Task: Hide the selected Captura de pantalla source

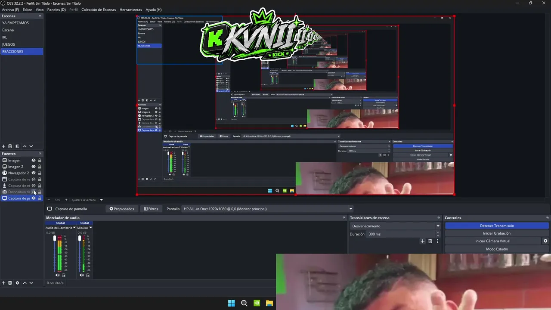Action: (x=34, y=198)
